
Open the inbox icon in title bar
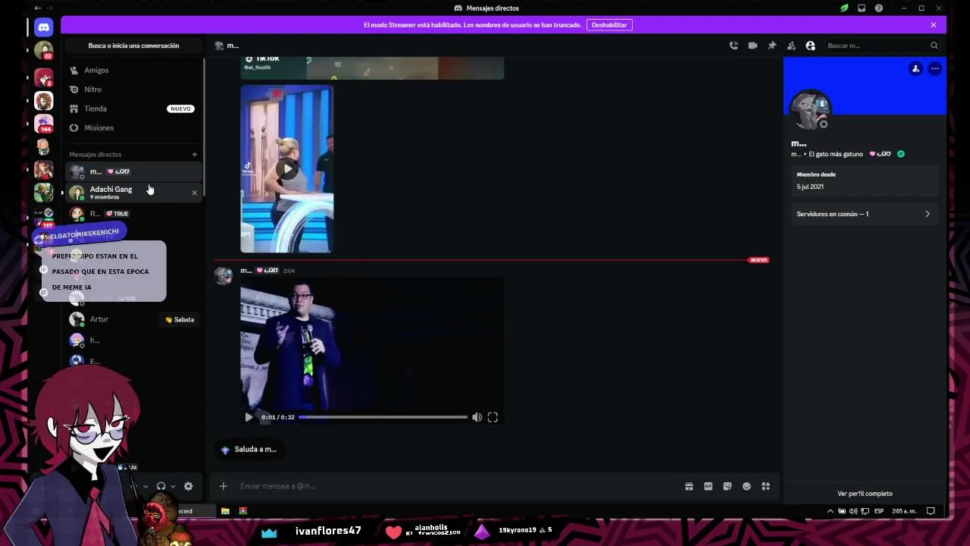(x=862, y=8)
